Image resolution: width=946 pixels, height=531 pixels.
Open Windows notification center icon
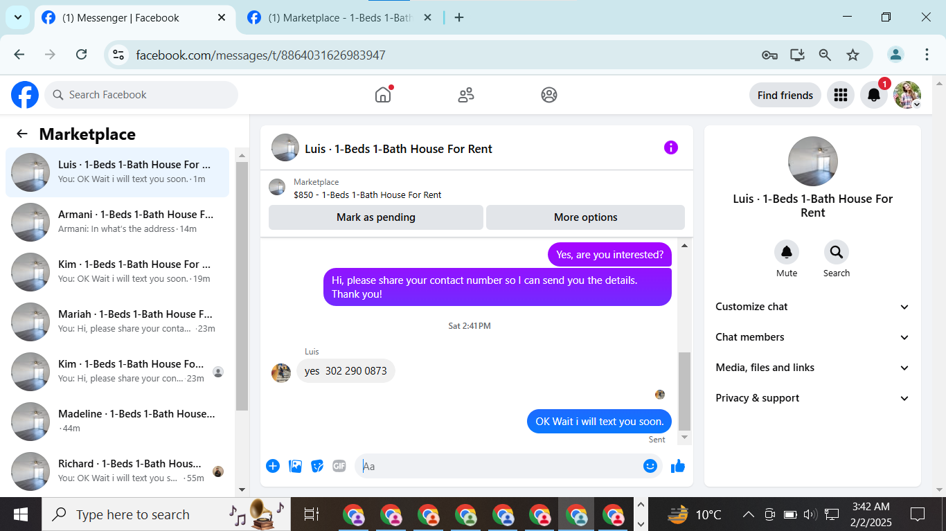918,514
